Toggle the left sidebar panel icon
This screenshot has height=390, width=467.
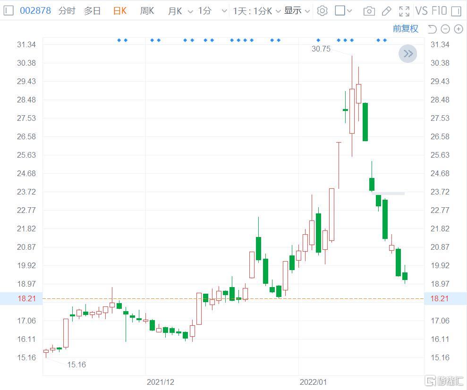tap(8, 11)
